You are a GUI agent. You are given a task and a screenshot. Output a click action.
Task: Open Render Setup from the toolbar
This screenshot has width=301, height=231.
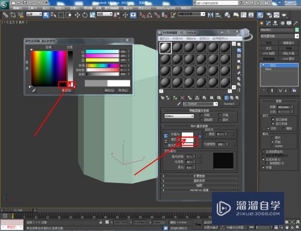point(269,15)
